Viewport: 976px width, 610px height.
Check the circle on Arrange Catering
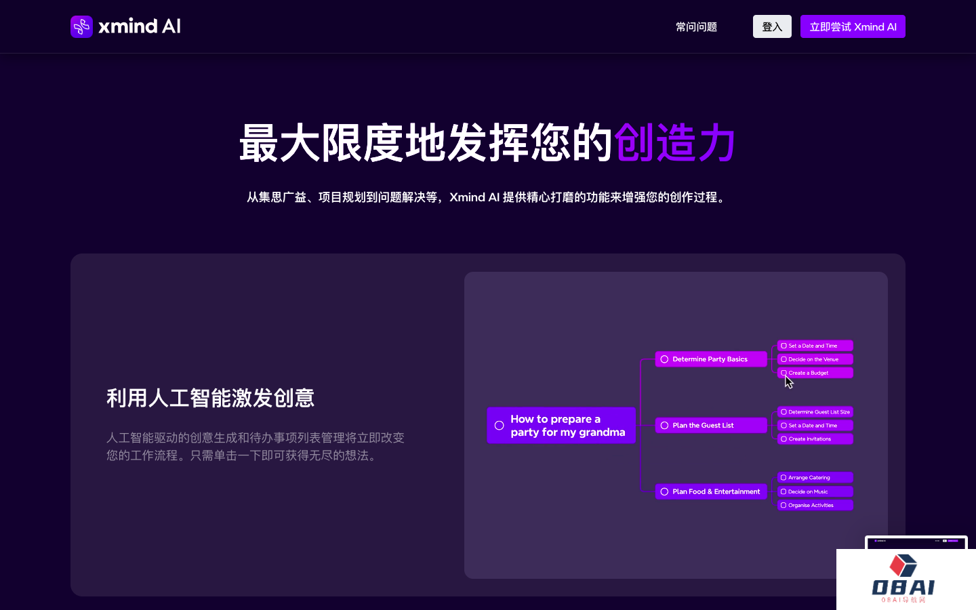784,478
